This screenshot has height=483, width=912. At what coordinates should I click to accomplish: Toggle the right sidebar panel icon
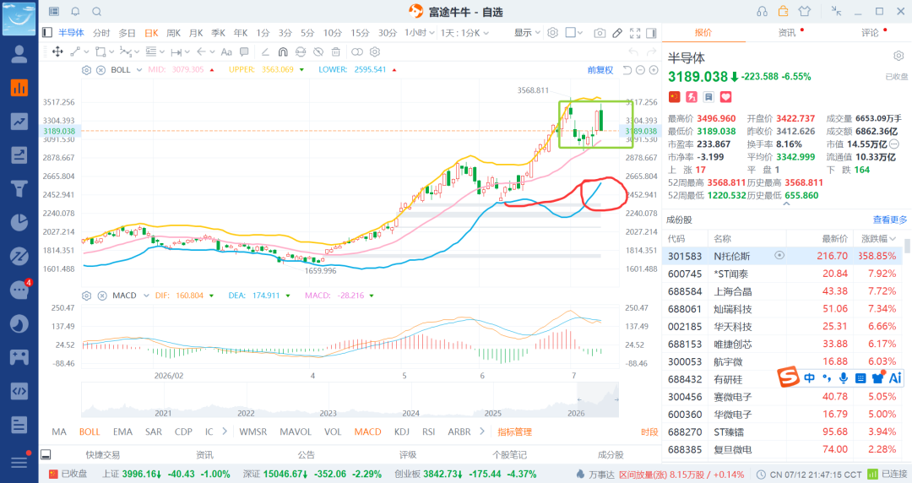(x=651, y=33)
